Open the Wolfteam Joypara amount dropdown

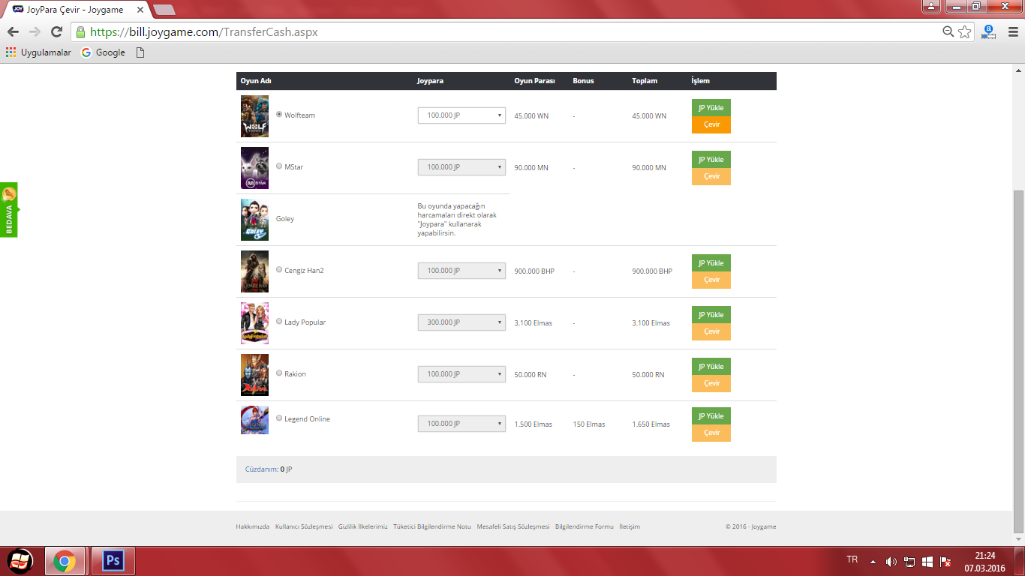tap(461, 115)
